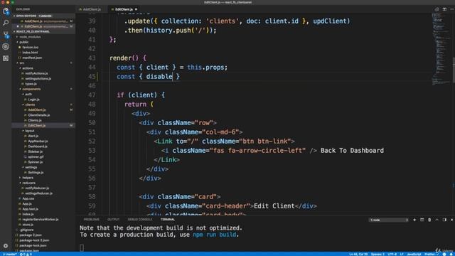Open Clients.js in the file tree

[35, 120]
